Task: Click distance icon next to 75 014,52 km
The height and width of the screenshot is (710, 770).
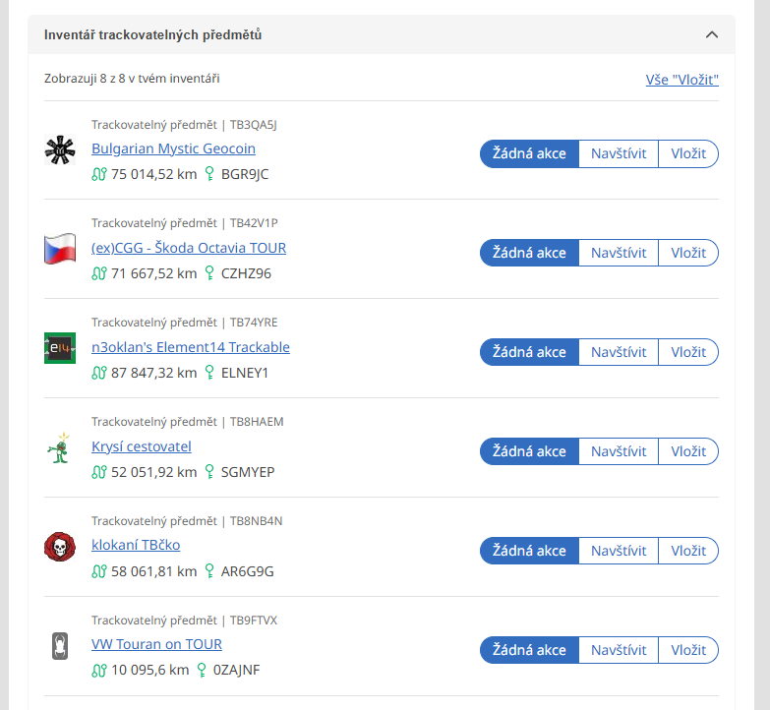Action: (98, 174)
